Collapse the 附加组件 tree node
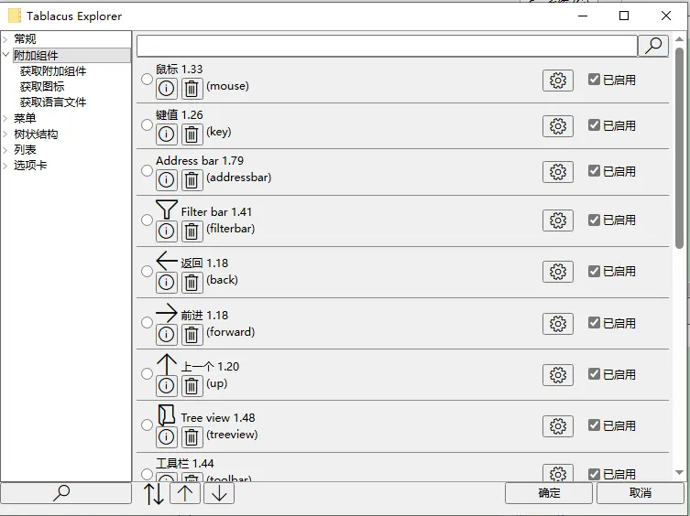This screenshot has width=690, height=516. tap(5, 55)
